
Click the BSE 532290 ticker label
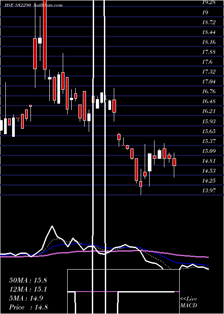click(x=18, y=5)
